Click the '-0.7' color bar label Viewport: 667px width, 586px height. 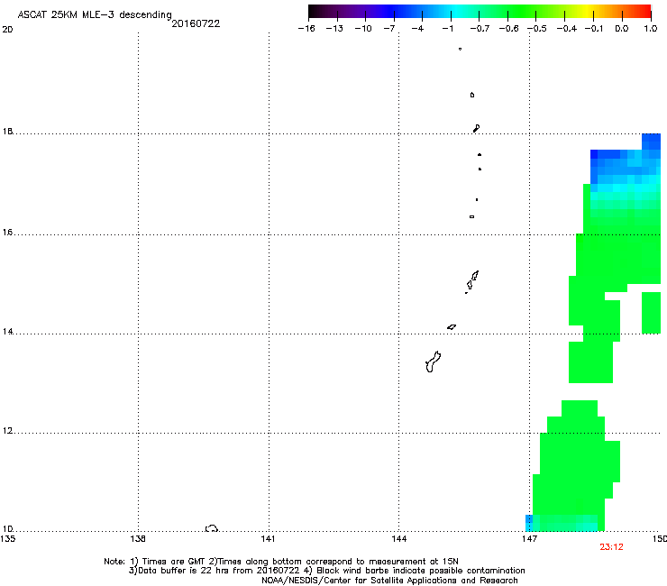(x=480, y=29)
